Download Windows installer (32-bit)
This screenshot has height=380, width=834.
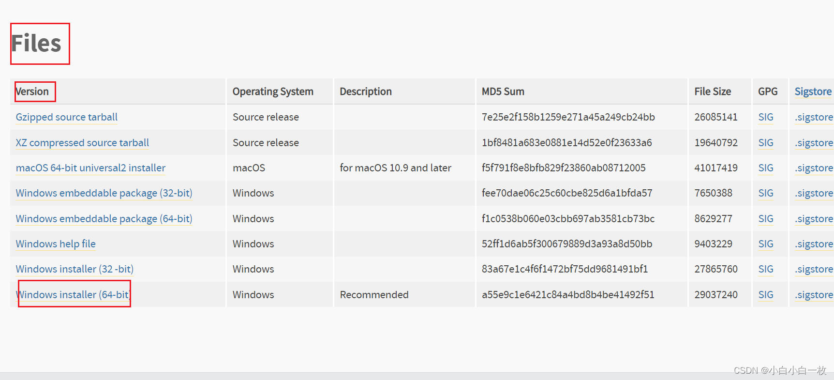click(x=74, y=269)
